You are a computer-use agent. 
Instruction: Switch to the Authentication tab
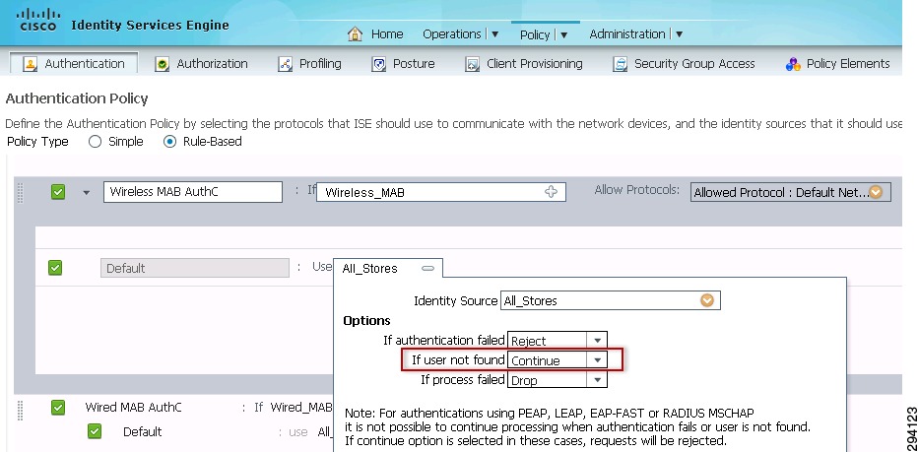click(x=74, y=63)
